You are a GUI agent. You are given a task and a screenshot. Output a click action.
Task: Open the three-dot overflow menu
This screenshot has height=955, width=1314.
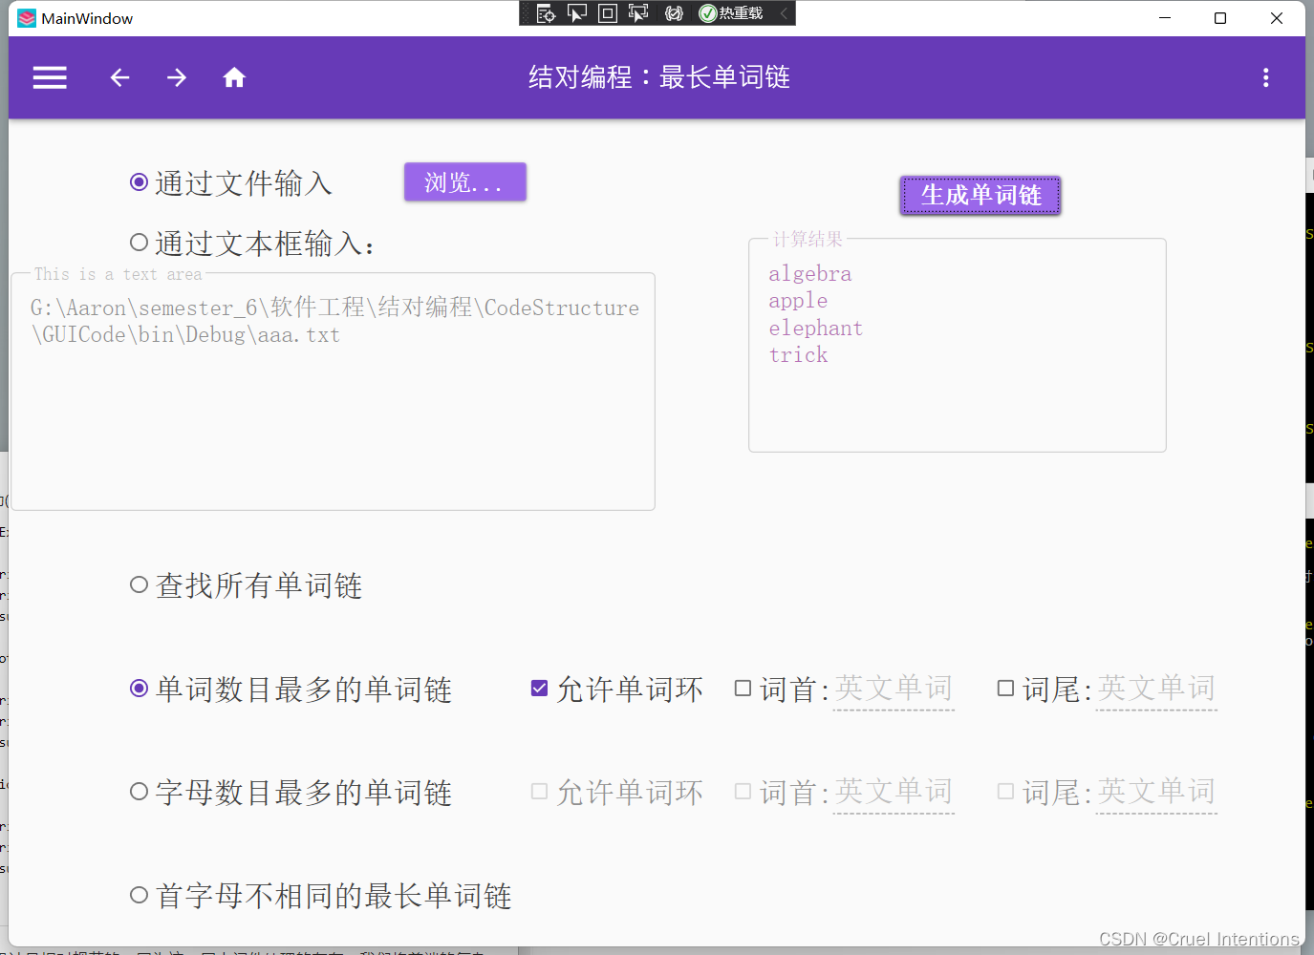point(1265,77)
